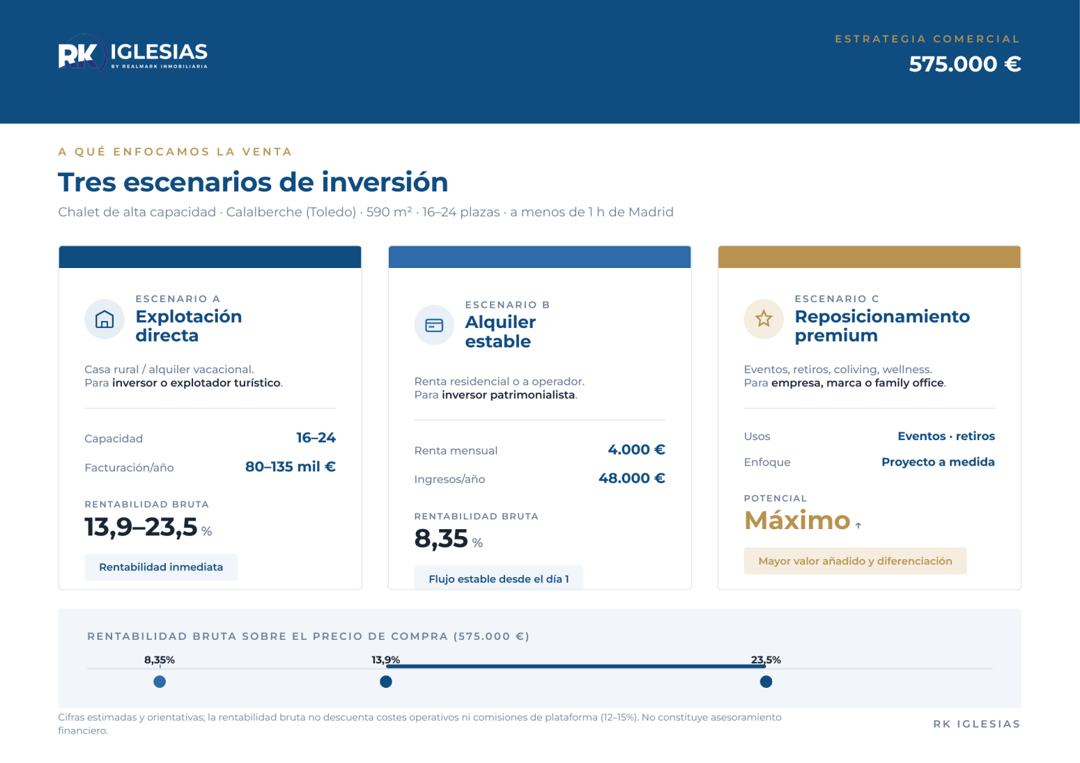1080x763 pixels.
Task: Click the 23,5% marker dot
Action: click(766, 682)
